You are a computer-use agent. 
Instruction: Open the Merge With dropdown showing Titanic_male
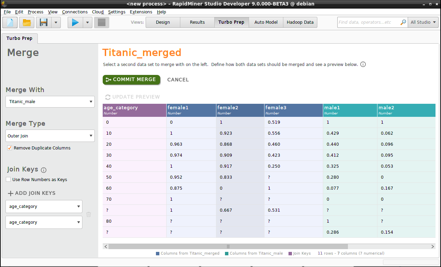point(50,102)
